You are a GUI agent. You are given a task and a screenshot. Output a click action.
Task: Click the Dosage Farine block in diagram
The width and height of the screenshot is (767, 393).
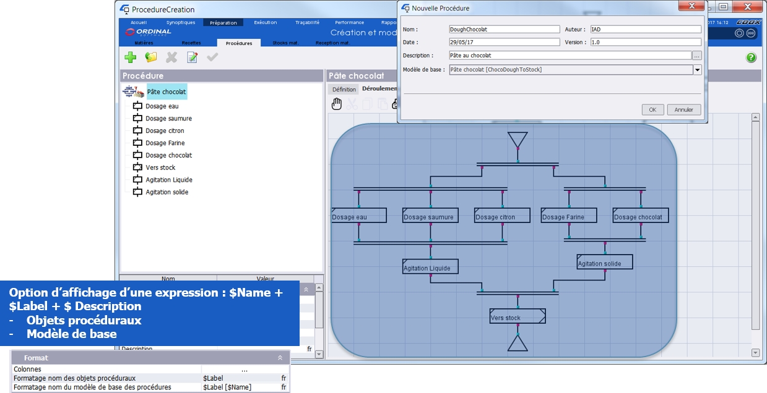[569, 215]
